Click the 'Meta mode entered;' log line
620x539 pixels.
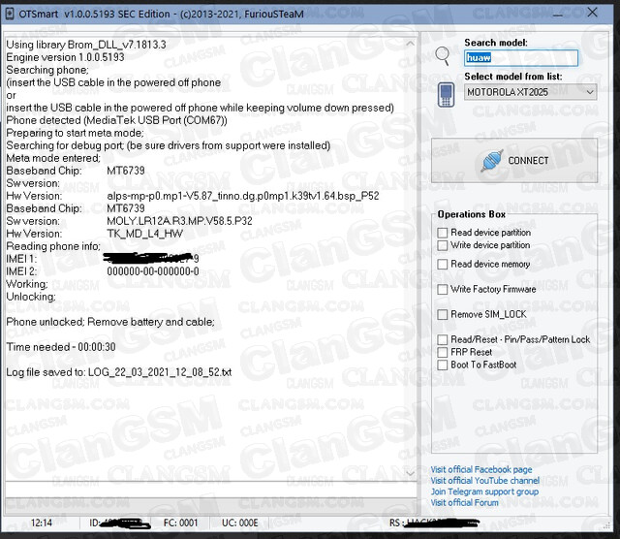(53, 158)
